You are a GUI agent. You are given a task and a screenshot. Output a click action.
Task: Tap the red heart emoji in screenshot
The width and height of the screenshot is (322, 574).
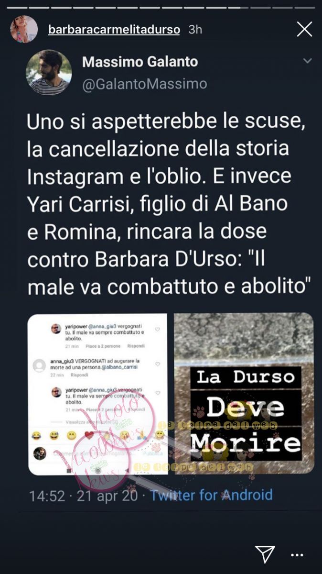89,435
